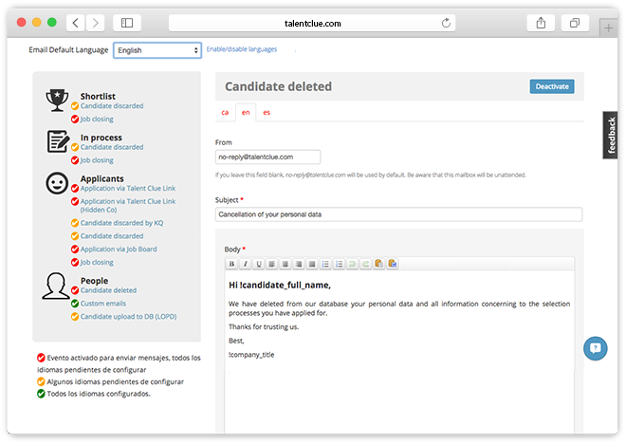
Task: Open Enable/disable languages link
Action: 242,49
